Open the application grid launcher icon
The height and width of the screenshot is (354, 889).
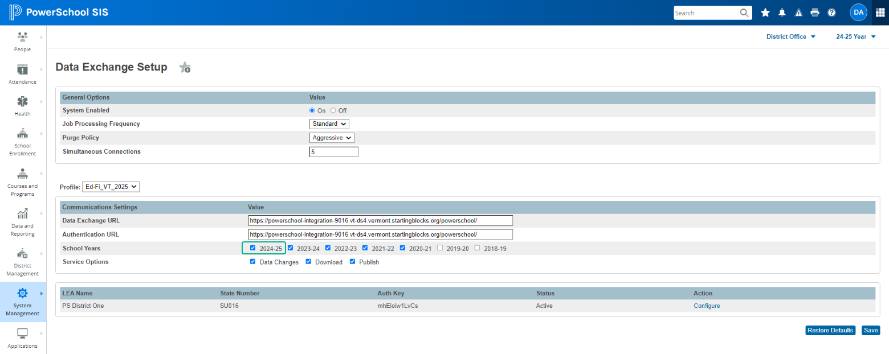[880, 13]
